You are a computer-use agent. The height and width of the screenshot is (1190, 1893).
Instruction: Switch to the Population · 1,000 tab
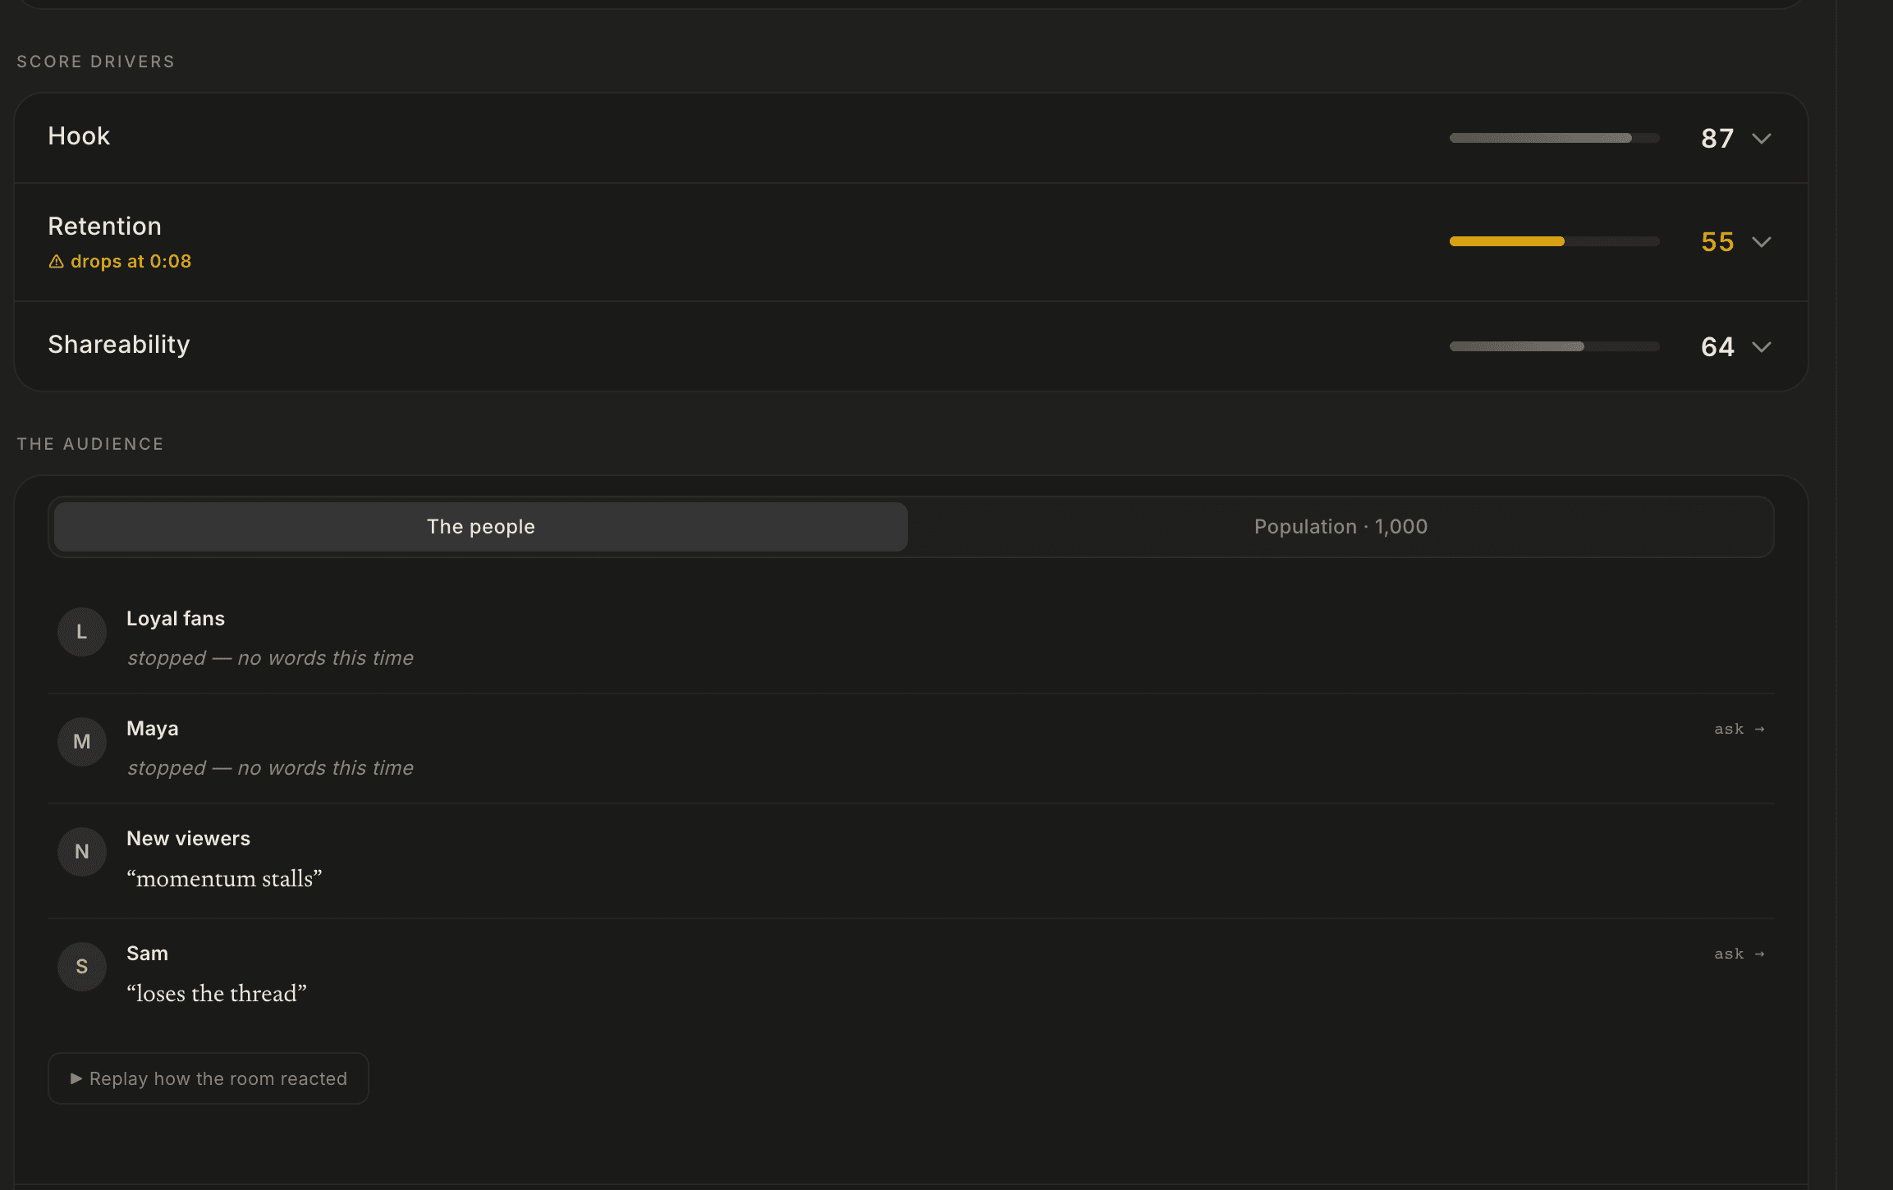(x=1341, y=527)
